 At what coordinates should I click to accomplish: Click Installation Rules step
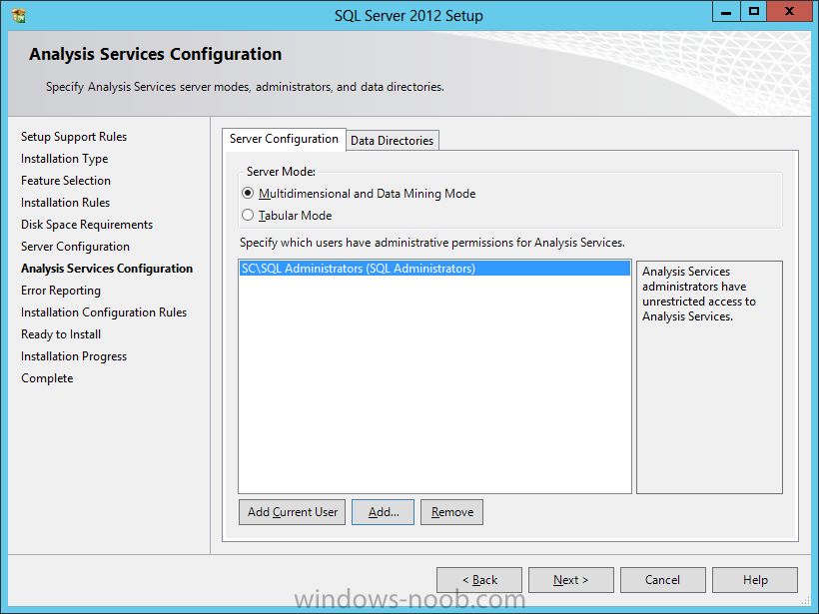point(65,203)
